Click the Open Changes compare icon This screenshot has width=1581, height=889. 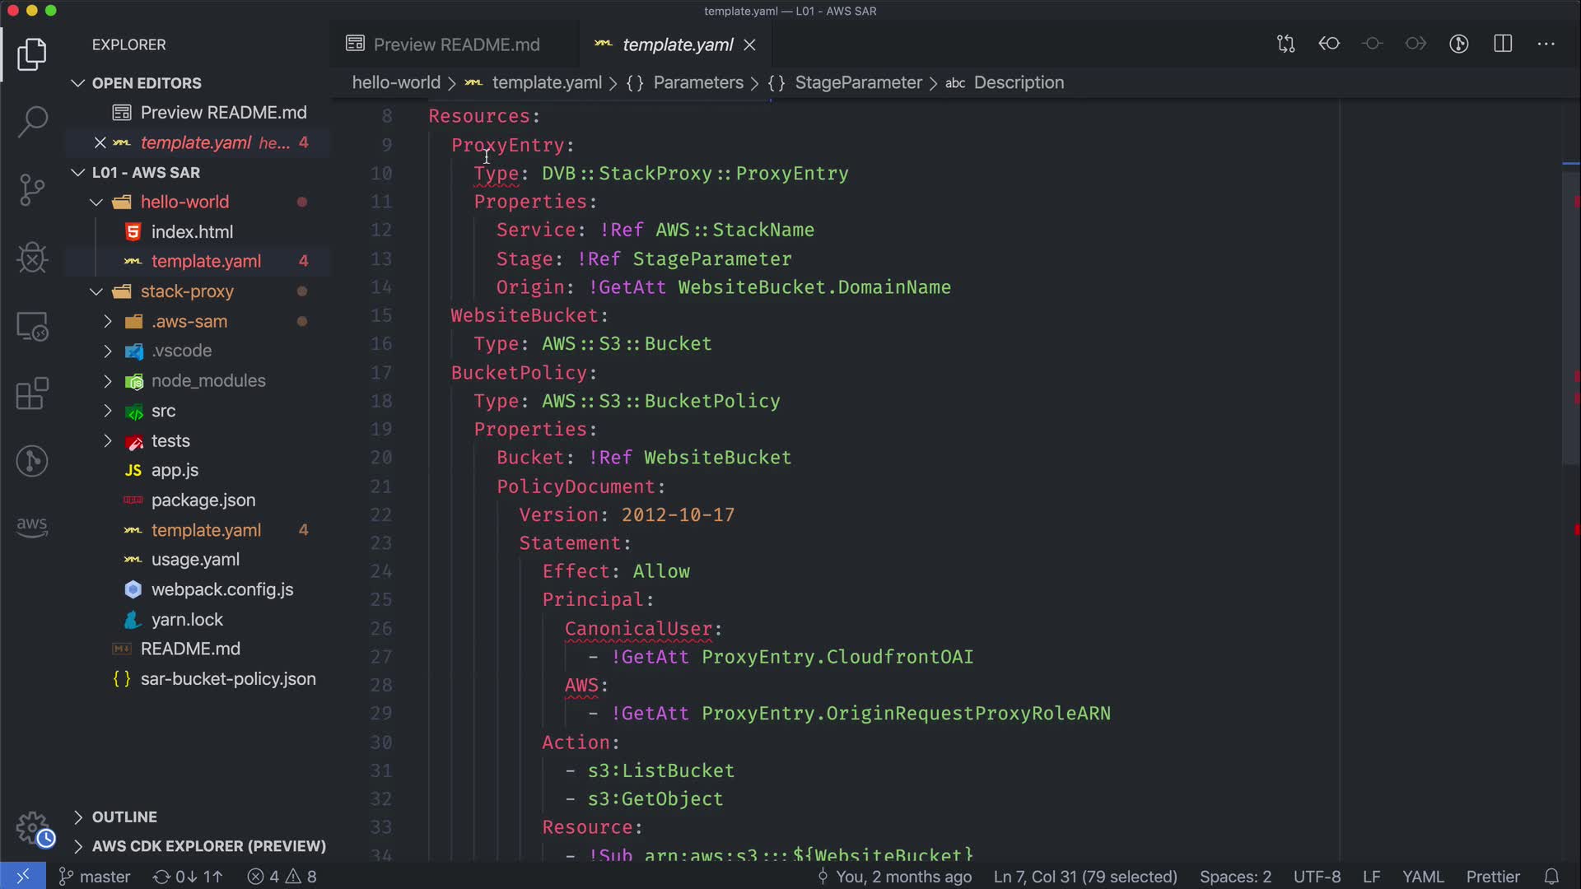[1285, 44]
